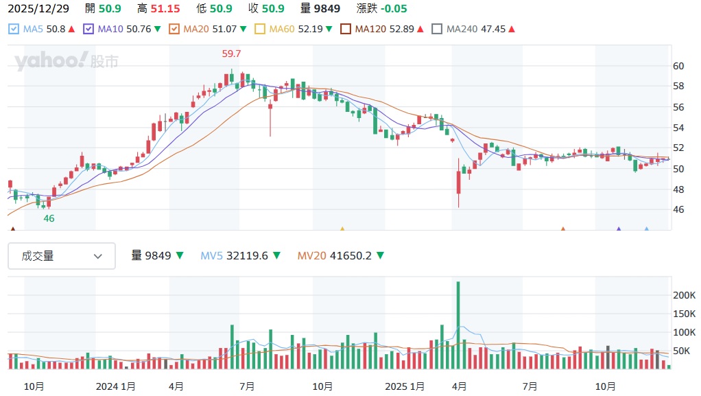Click the yellow triangle marker on the chart axis
This screenshot has width=701, height=396.
click(x=342, y=229)
